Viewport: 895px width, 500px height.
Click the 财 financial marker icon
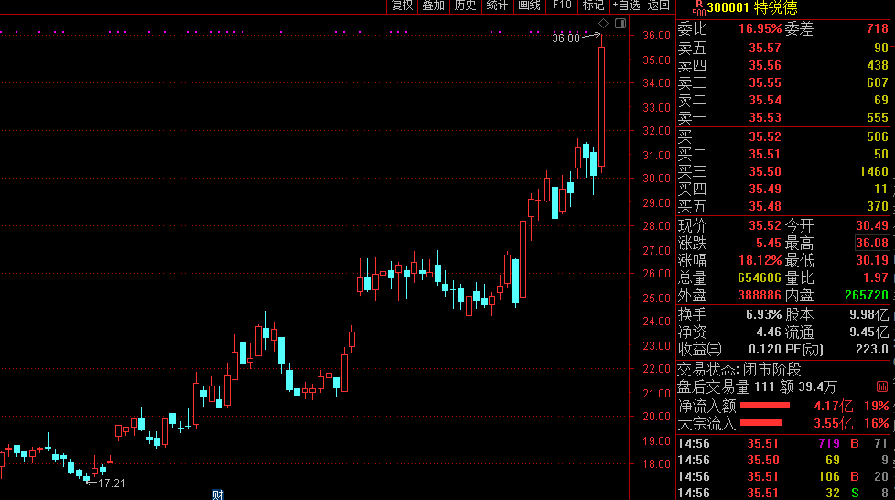218,495
